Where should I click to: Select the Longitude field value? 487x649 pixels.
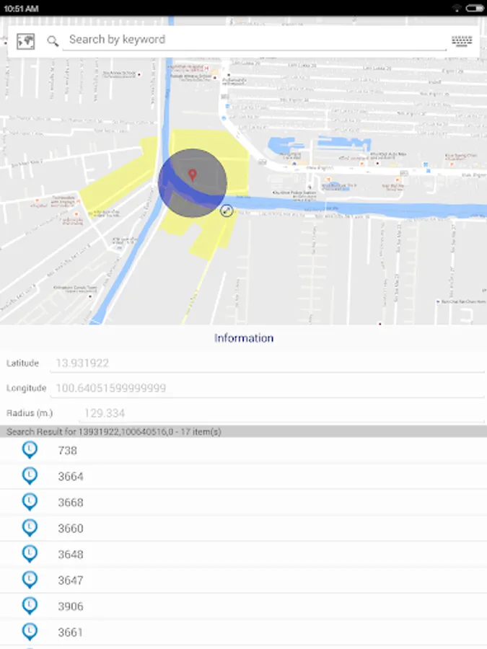267,388
